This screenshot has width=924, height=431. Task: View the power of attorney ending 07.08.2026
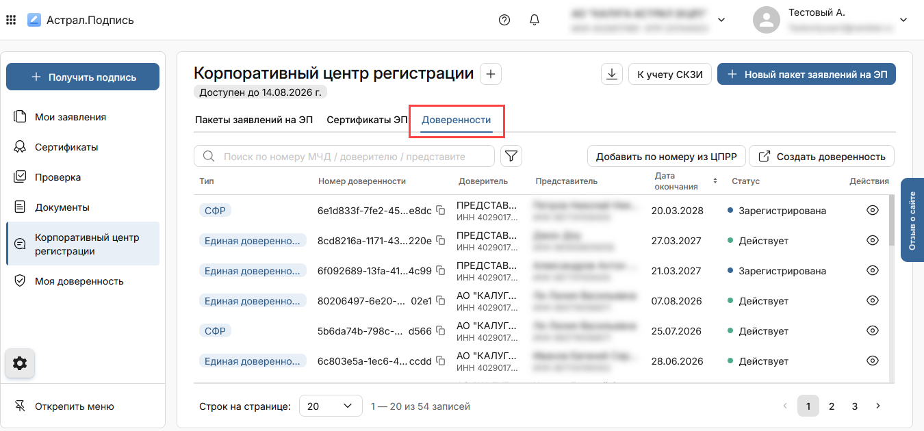tap(872, 301)
